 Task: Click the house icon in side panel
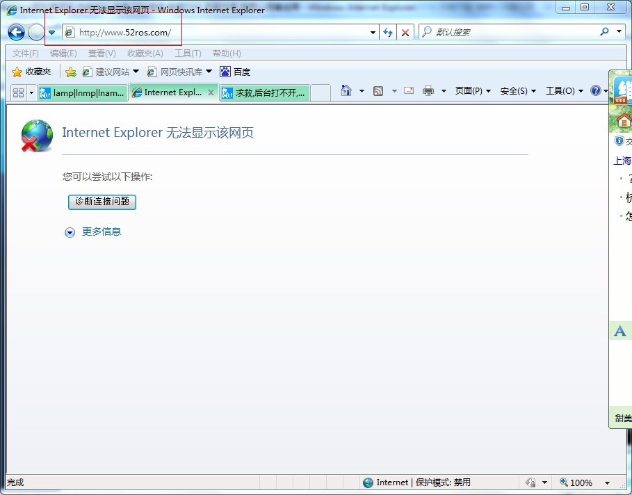pyautogui.click(x=624, y=120)
